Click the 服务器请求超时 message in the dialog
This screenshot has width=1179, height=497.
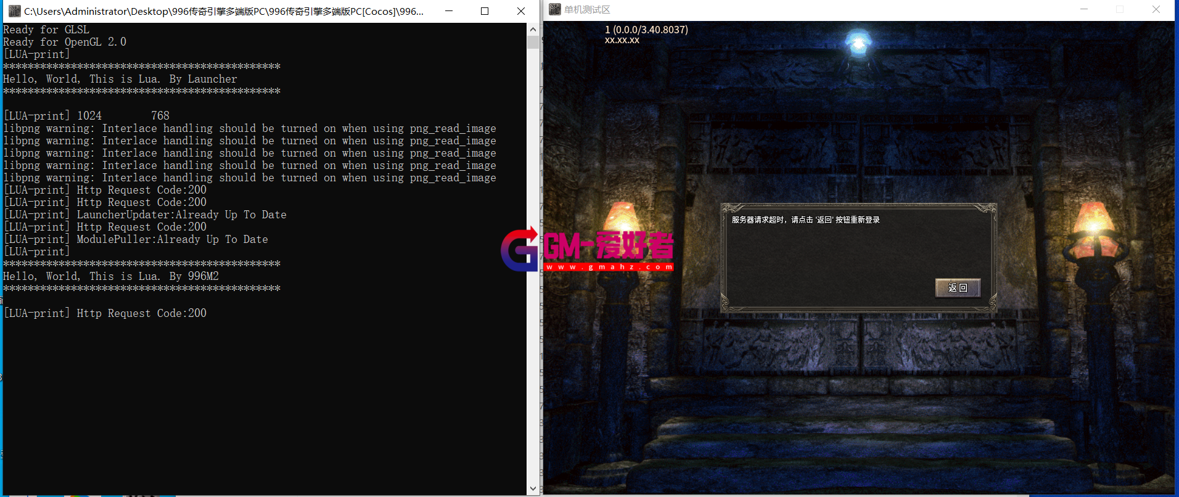805,220
